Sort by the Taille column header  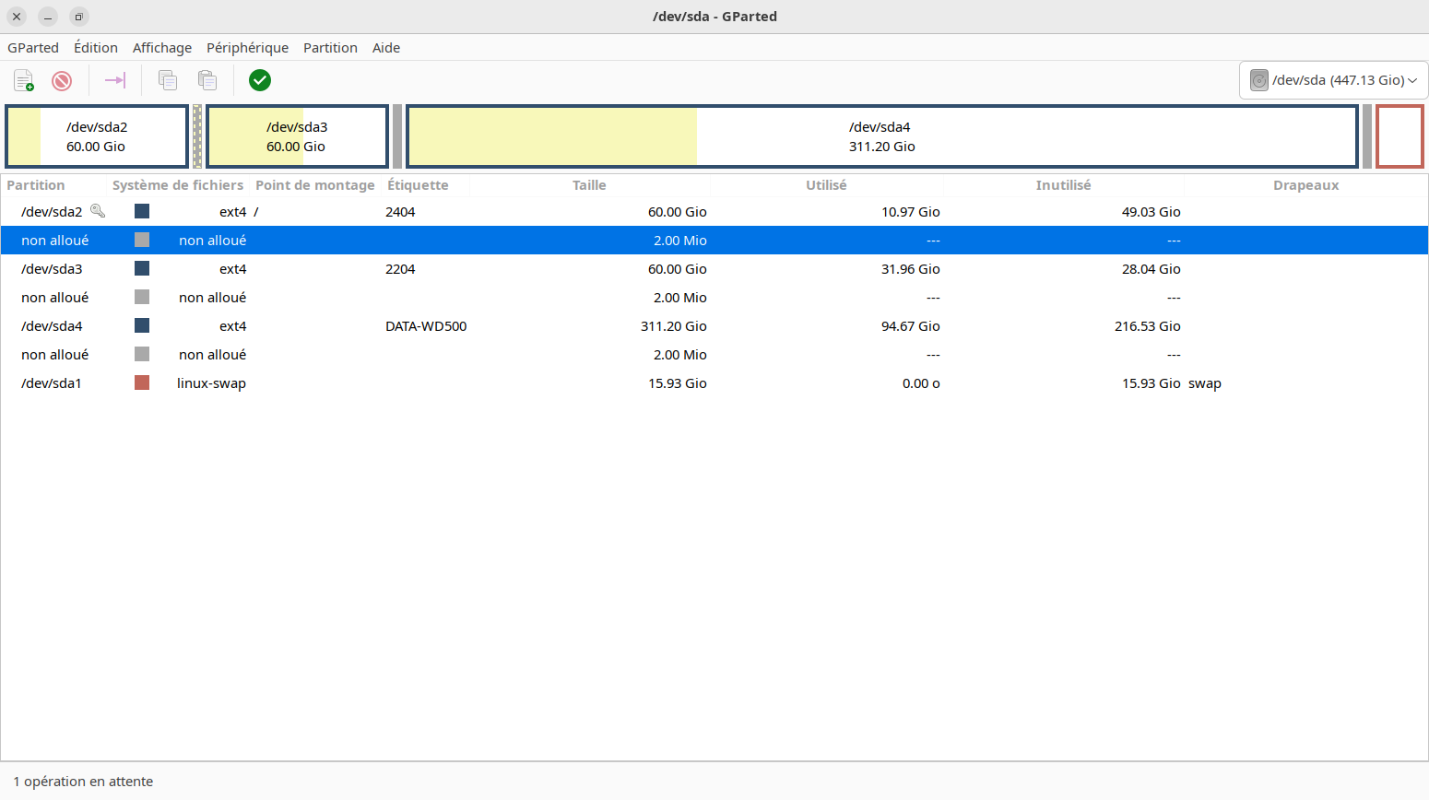coord(589,185)
